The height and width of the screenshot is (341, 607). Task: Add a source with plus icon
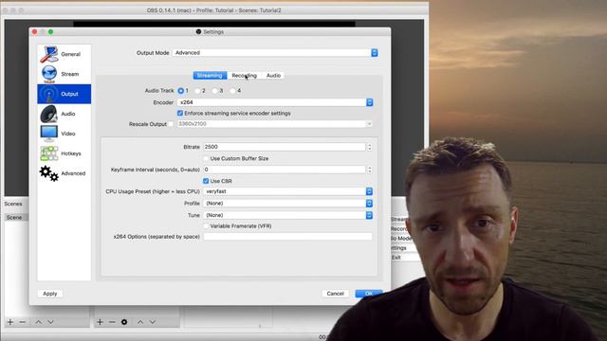(x=100, y=322)
